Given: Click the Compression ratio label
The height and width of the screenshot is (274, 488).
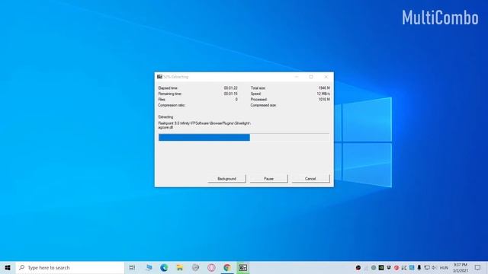Looking at the screenshot, I should 172,105.
